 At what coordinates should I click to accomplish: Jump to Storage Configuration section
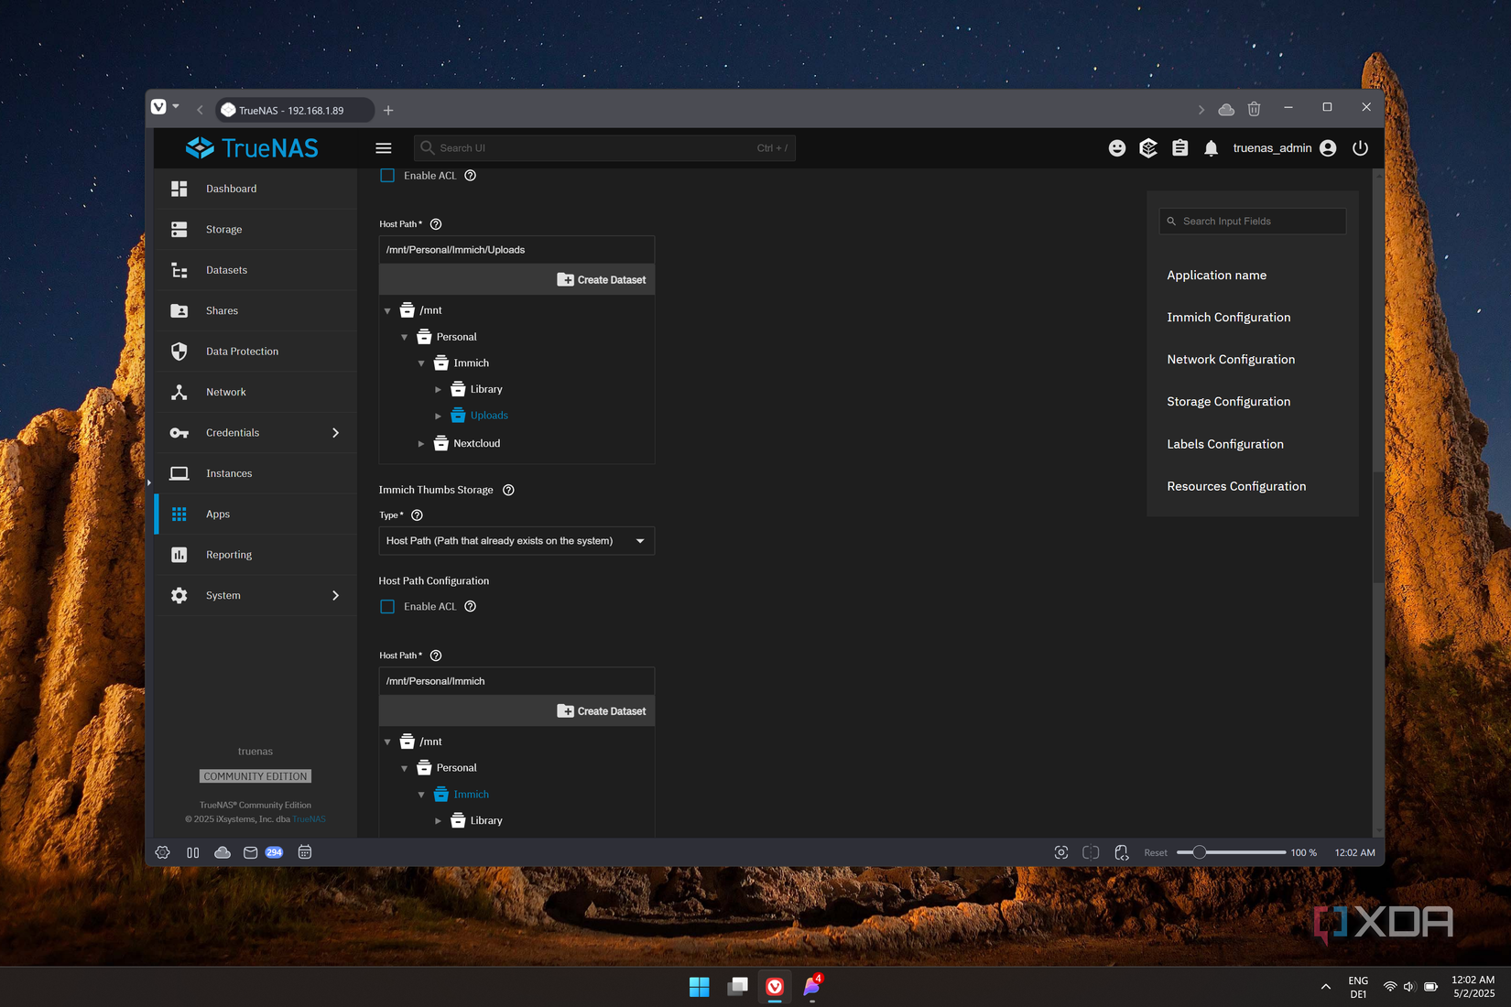pos(1228,402)
